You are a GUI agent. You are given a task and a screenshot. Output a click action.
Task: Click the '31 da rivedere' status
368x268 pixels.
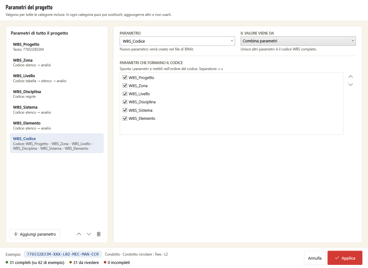click(x=84, y=262)
